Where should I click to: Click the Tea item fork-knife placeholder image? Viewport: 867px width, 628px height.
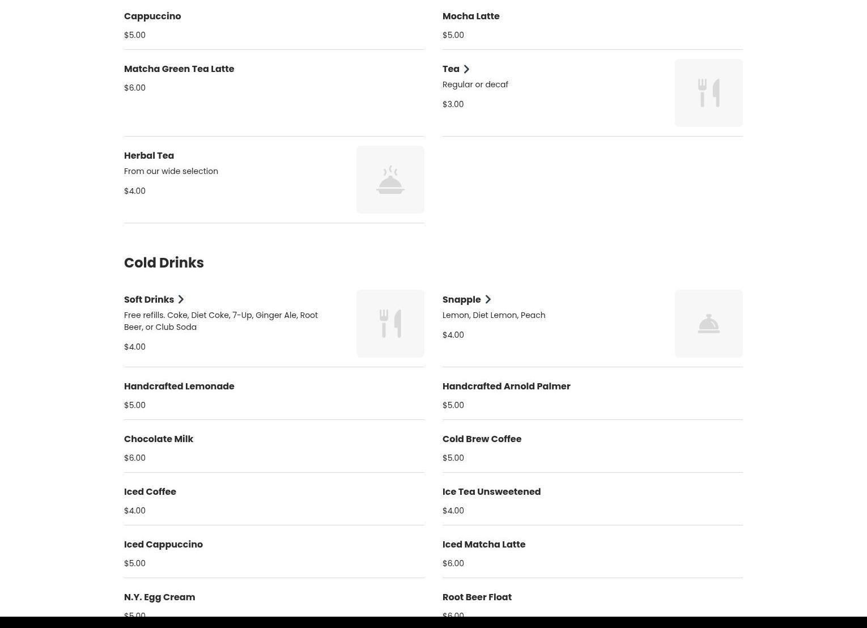(x=708, y=93)
